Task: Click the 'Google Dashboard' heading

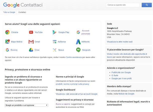Action: click(x=65, y=90)
